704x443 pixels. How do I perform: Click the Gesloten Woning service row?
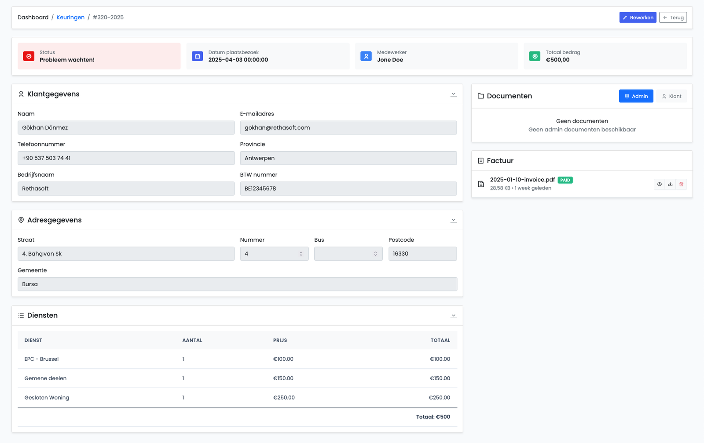(237, 398)
